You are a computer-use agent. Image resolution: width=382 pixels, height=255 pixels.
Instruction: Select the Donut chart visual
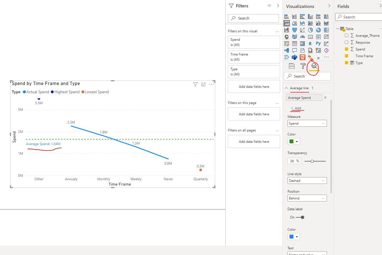click(318, 30)
